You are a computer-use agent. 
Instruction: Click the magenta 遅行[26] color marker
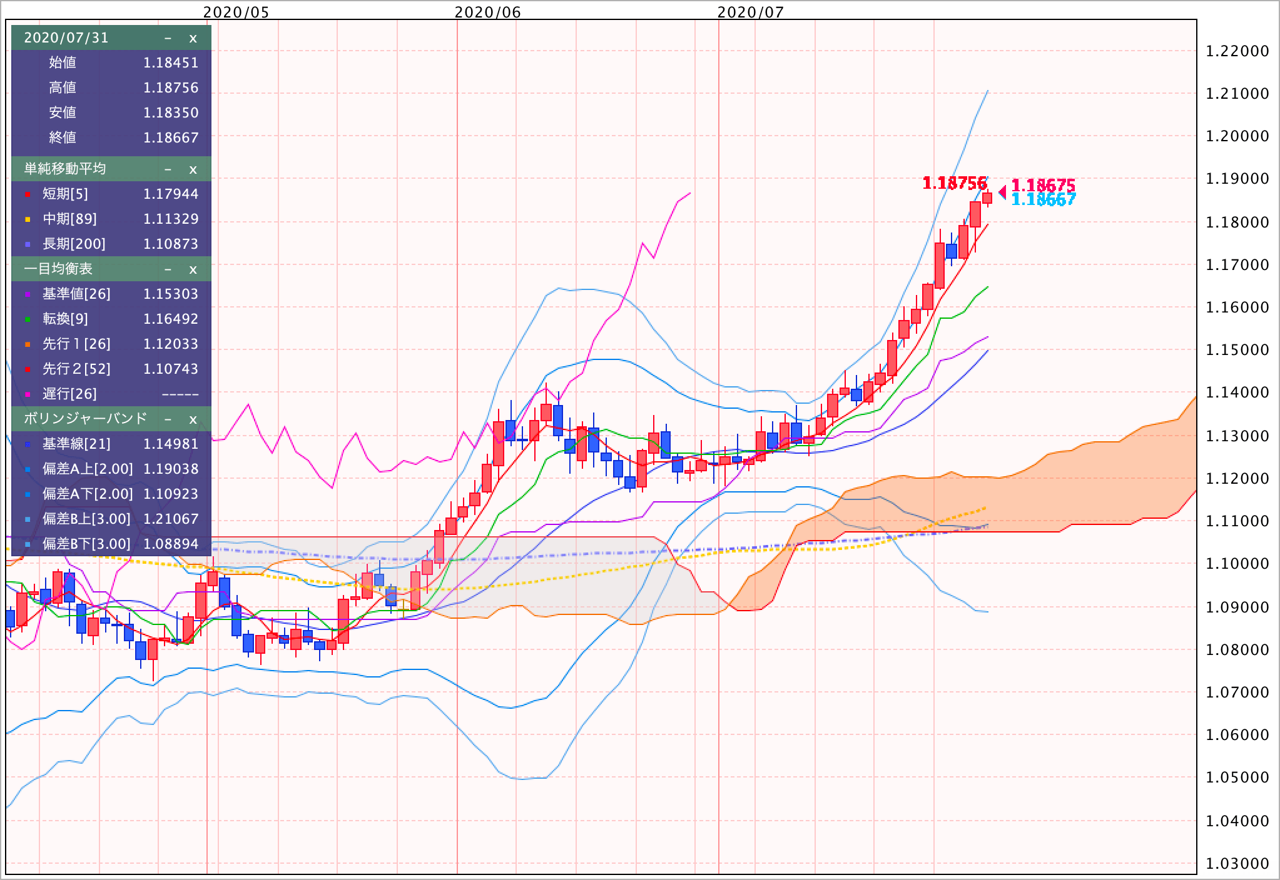pyautogui.click(x=28, y=395)
